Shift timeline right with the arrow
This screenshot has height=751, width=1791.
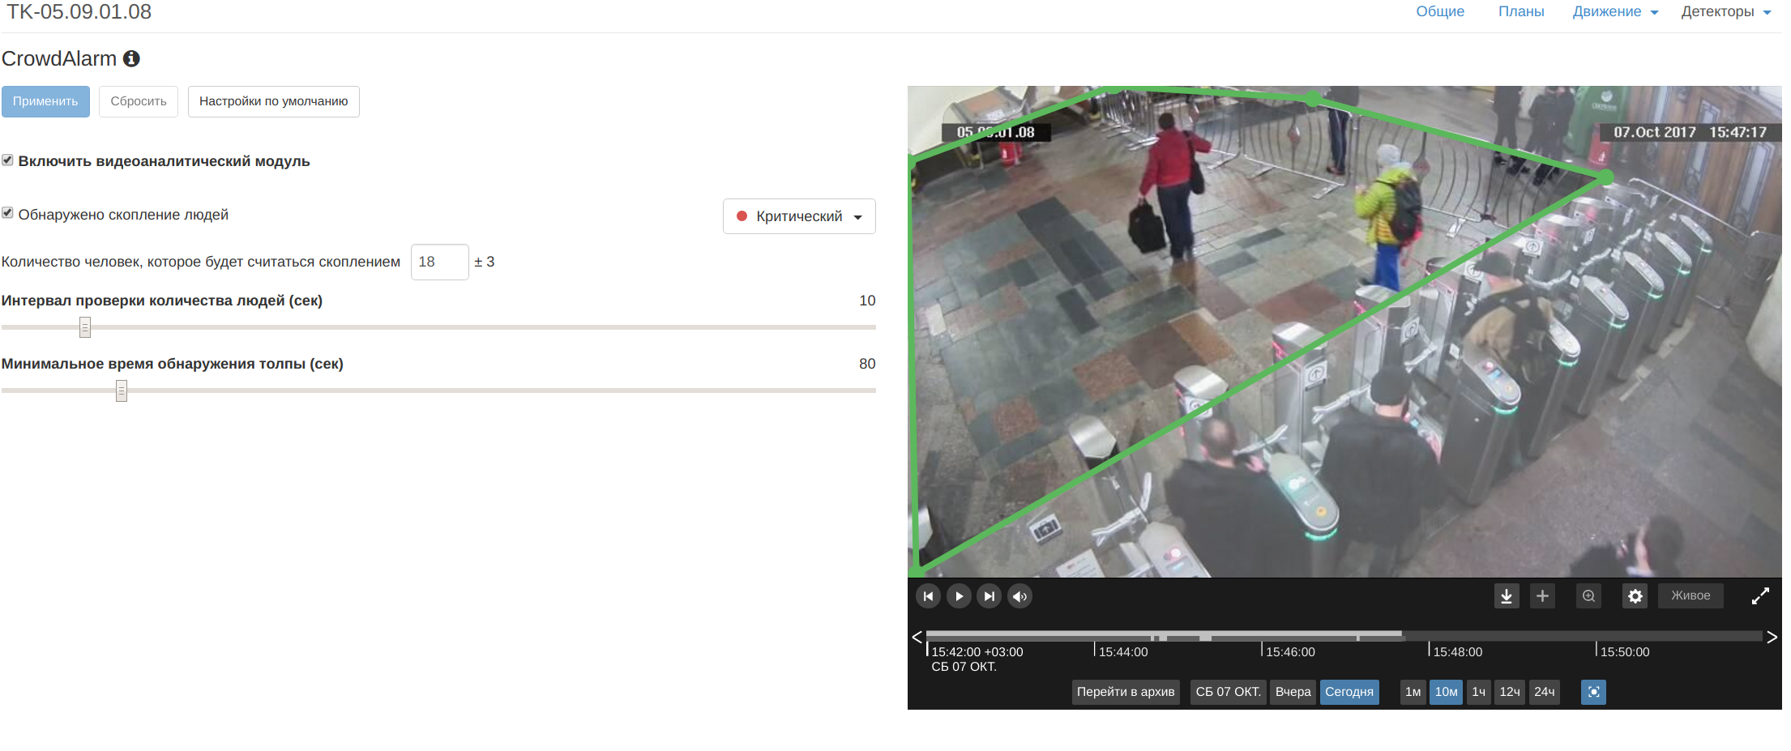point(1772,637)
